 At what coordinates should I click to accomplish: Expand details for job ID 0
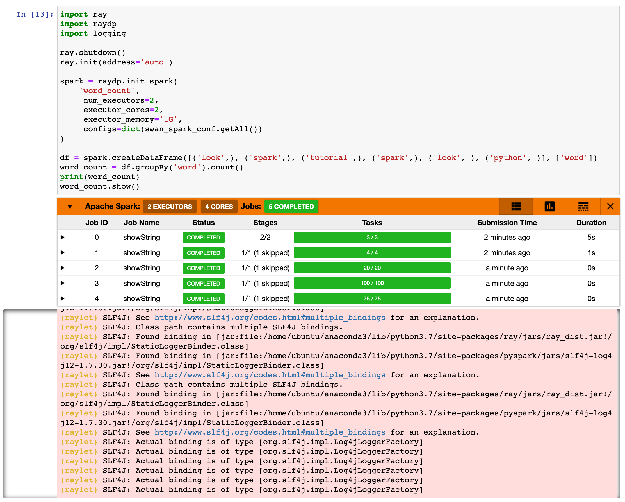tap(62, 237)
